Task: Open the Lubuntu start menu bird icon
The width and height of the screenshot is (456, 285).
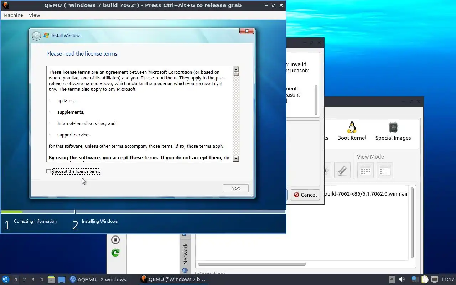Action: pyautogui.click(x=5, y=279)
